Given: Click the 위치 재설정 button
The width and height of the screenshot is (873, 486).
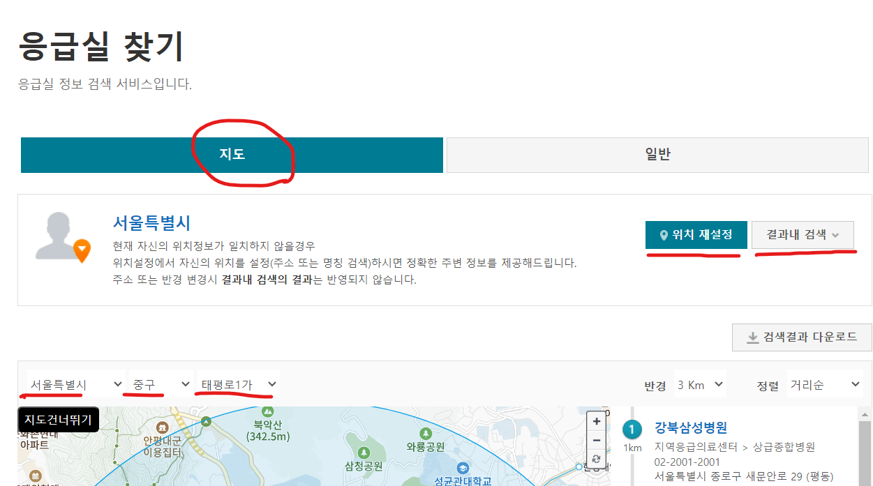Looking at the screenshot, I should pos(696,235).
